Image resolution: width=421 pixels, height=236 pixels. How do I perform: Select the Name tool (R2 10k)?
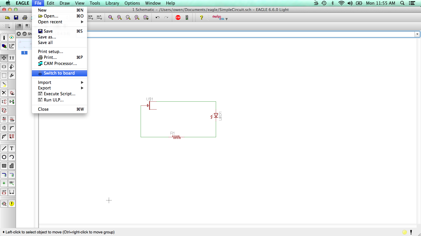click(4, 119)
